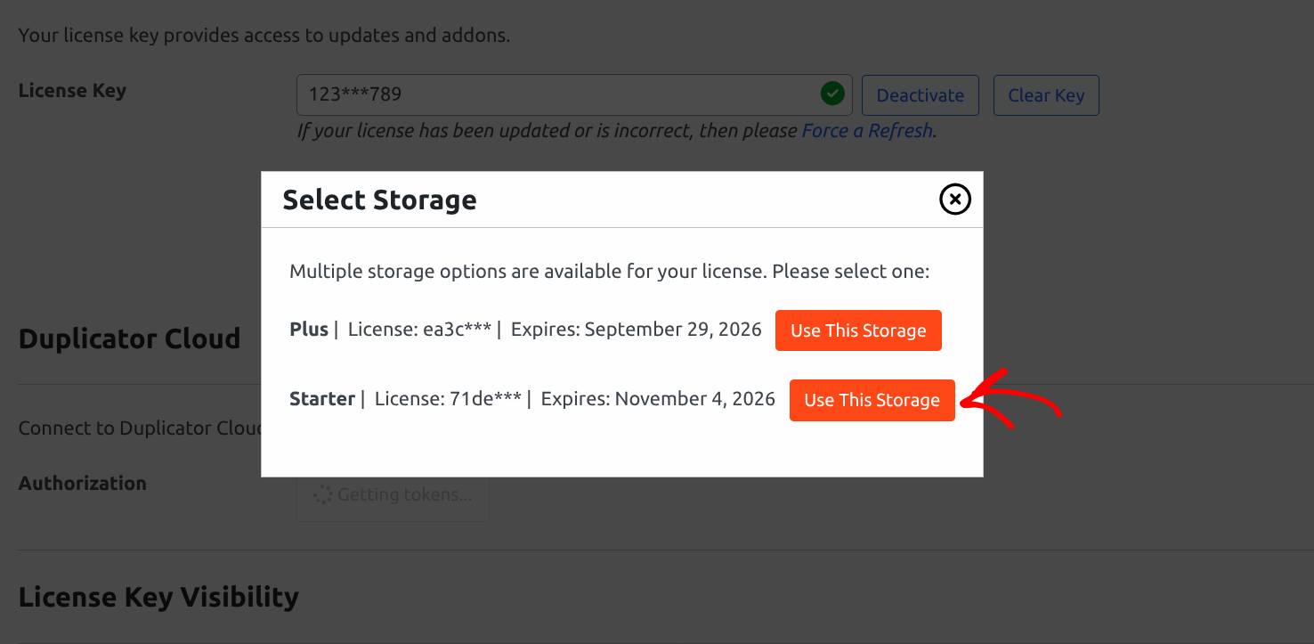Open the Force a Refresh link

pos(866,131)
